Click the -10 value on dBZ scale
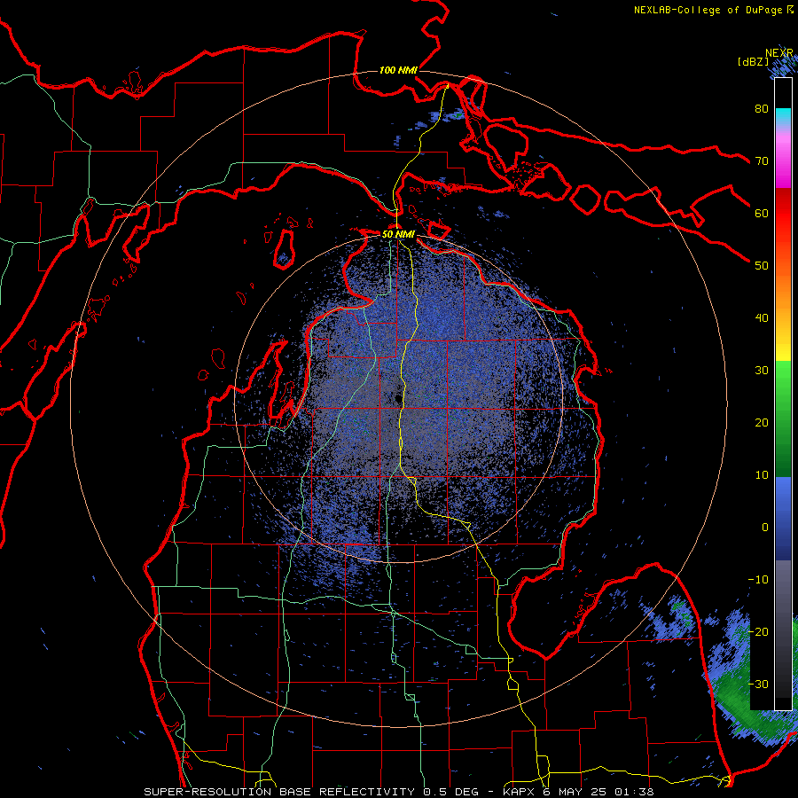 [x=758, y=580]
